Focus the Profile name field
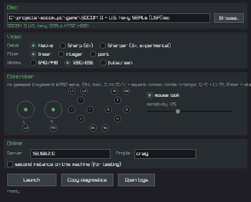This screenshot has height=202, width=251. point(165,154)
